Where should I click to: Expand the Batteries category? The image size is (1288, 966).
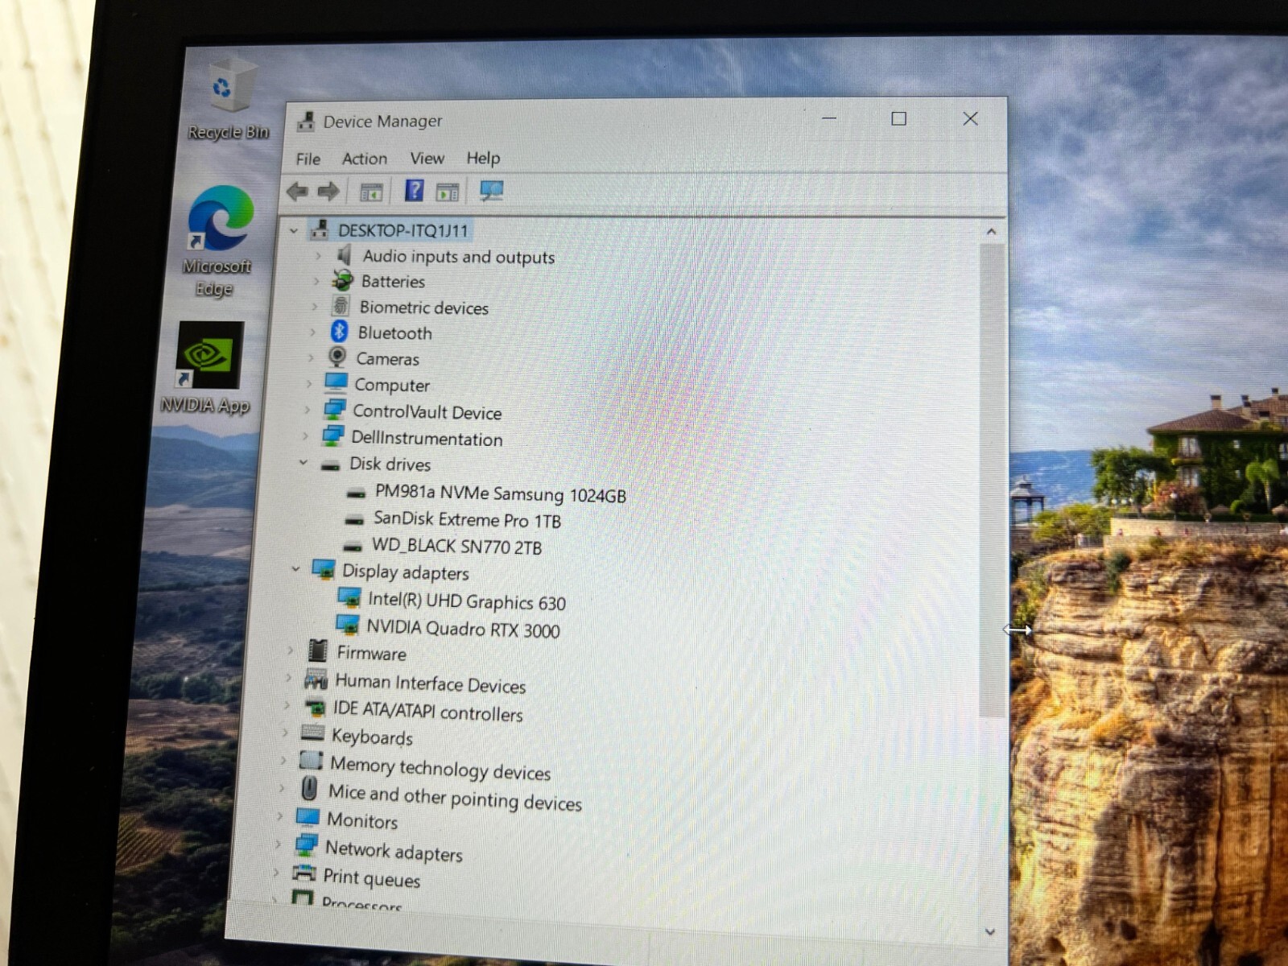point(316,281)
